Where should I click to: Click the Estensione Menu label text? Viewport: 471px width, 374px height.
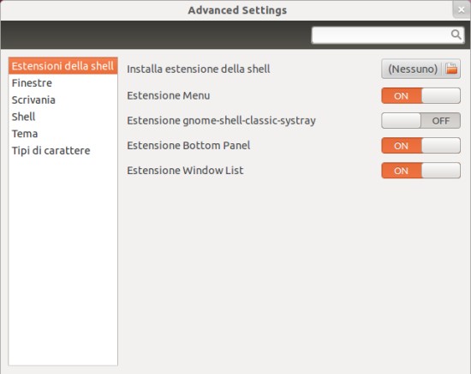tap(168, 96)
